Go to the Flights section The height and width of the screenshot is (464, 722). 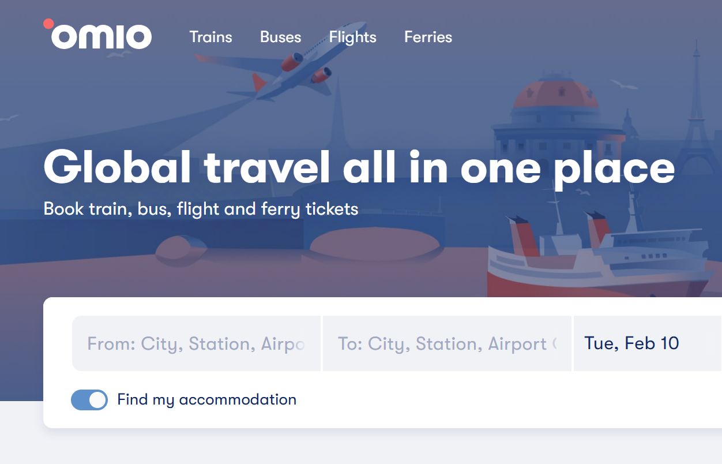tap(352, 37)
